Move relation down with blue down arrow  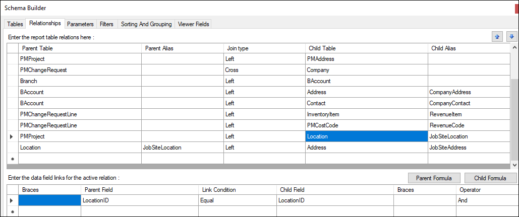click(511, 37)
